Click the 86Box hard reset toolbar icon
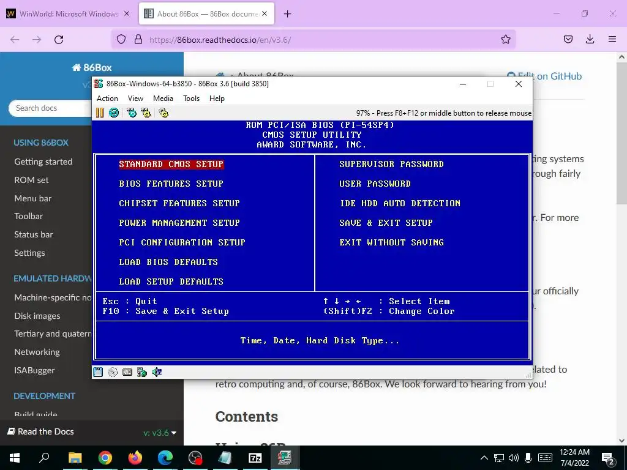Viewport: 627px width, 470px height. coord(114,113)
